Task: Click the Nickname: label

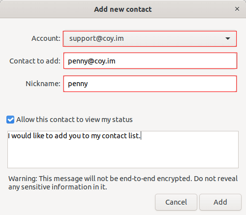Action: pyautogui.click(x=43, y=84)
